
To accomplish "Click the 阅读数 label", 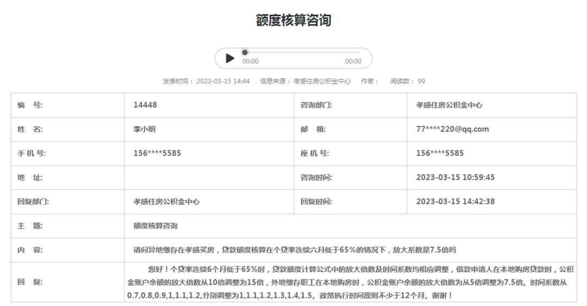I will coord(402,81).
